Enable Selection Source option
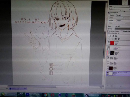Screen dimensions: 130x97 coord(108,33)
